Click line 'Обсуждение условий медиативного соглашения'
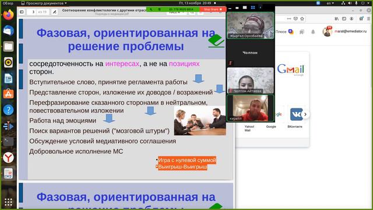373x210 pixels. [103, 141]
